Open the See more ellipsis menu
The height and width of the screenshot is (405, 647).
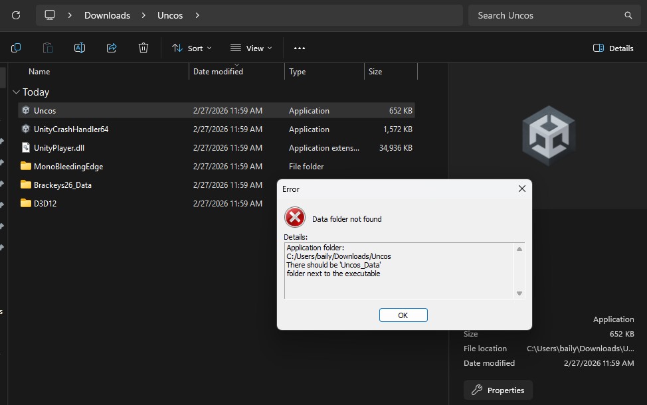pyautogui.click(x=300, y=48)
